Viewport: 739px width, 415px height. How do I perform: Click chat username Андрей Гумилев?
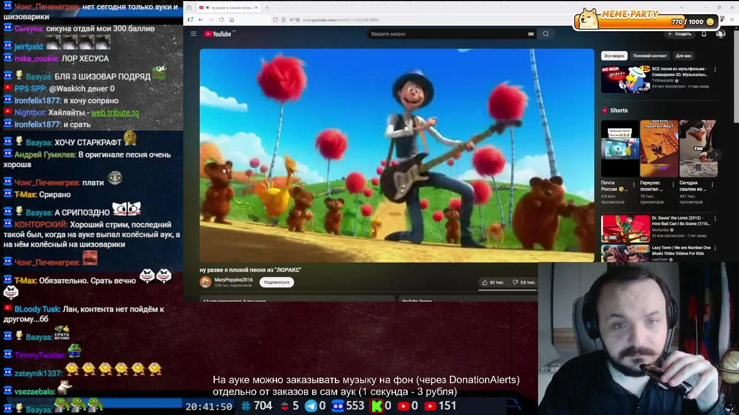click(x=45, y=154)
